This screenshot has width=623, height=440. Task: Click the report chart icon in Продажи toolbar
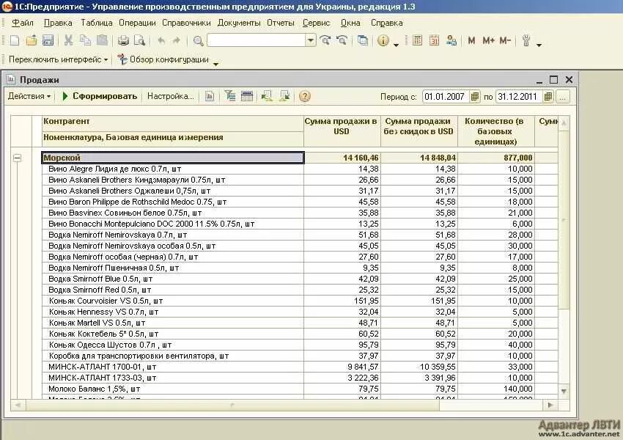tap(210, 96)
